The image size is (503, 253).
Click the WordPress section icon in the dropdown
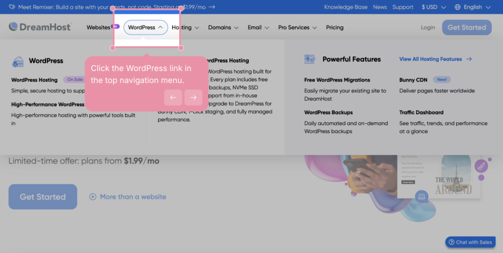pyautogui.click(x=18, y=61)
